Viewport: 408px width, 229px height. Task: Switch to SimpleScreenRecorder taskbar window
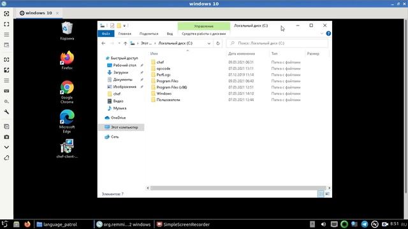[184, 225]
